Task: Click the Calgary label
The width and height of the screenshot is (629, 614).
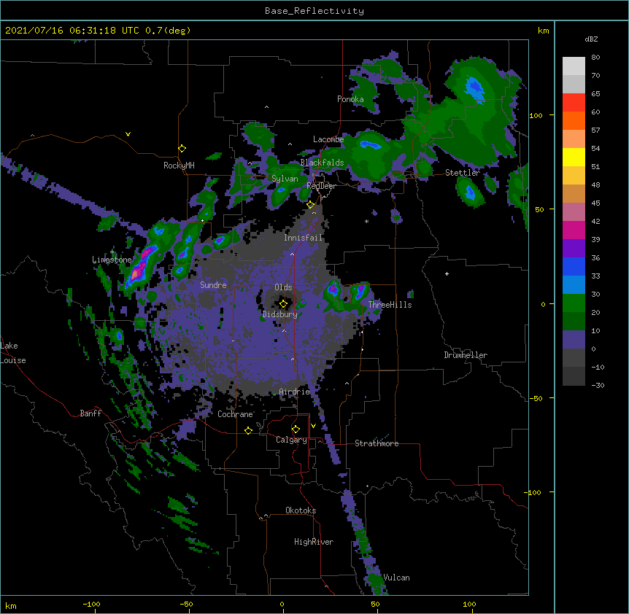Action: 292,440
